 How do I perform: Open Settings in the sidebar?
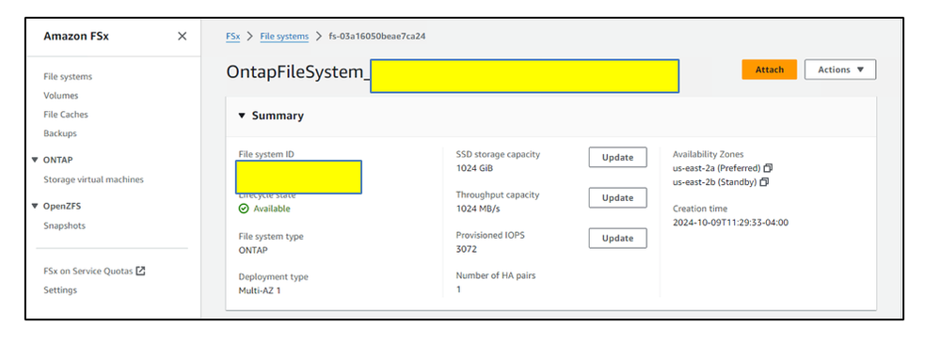60,290
